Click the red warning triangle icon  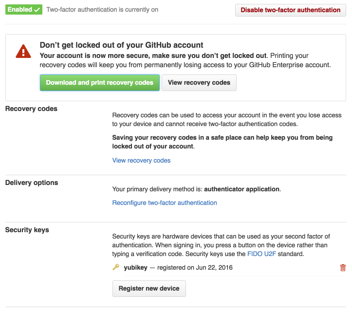pos(23,52)
